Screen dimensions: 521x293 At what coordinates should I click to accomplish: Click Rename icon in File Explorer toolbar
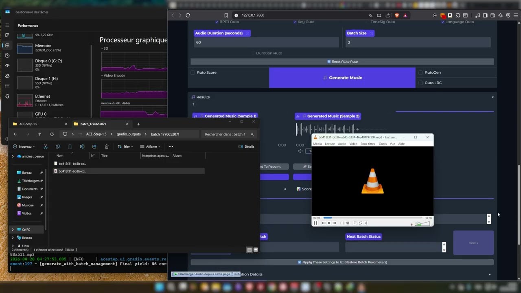[x=82, y=146]
